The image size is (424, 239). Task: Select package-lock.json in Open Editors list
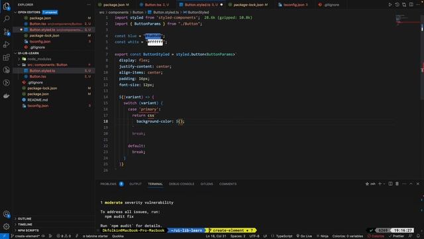(44, 35)
